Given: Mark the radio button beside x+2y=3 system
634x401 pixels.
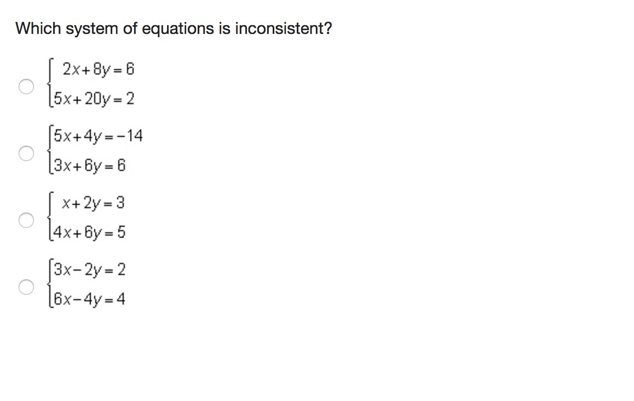Looking at the screenshot, I should (x=26, y=220).
